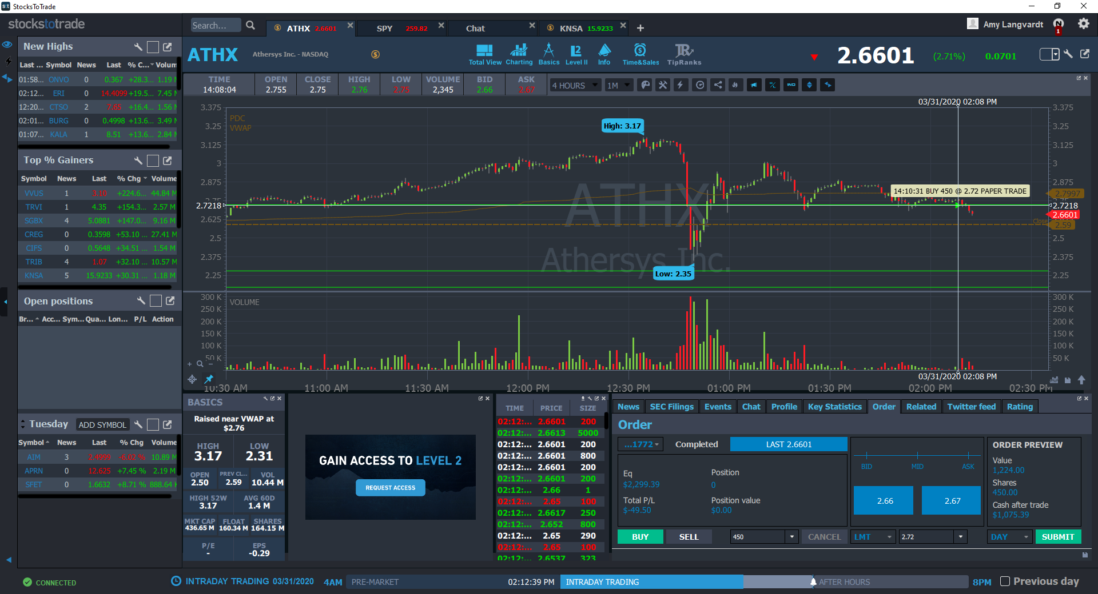Open the SEC Filings tab
Image resolution: width=1098 pixels, height=594 pixels.
pos(671,407)
